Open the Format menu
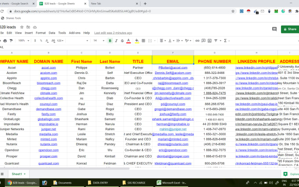The image size is (299, 187). [x=40, y=33]
